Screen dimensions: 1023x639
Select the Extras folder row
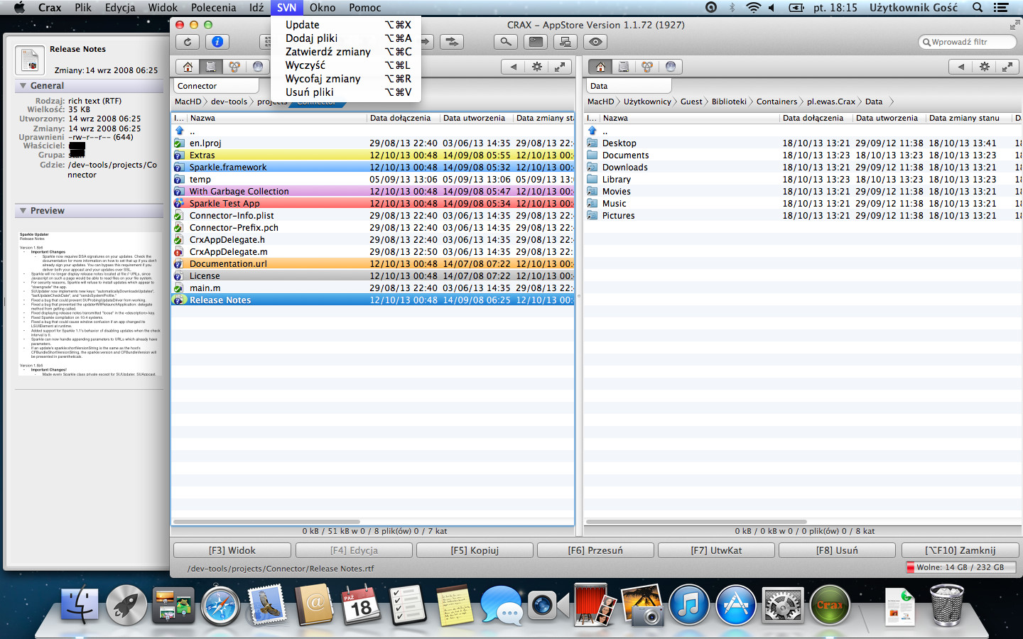click(372, 155)
